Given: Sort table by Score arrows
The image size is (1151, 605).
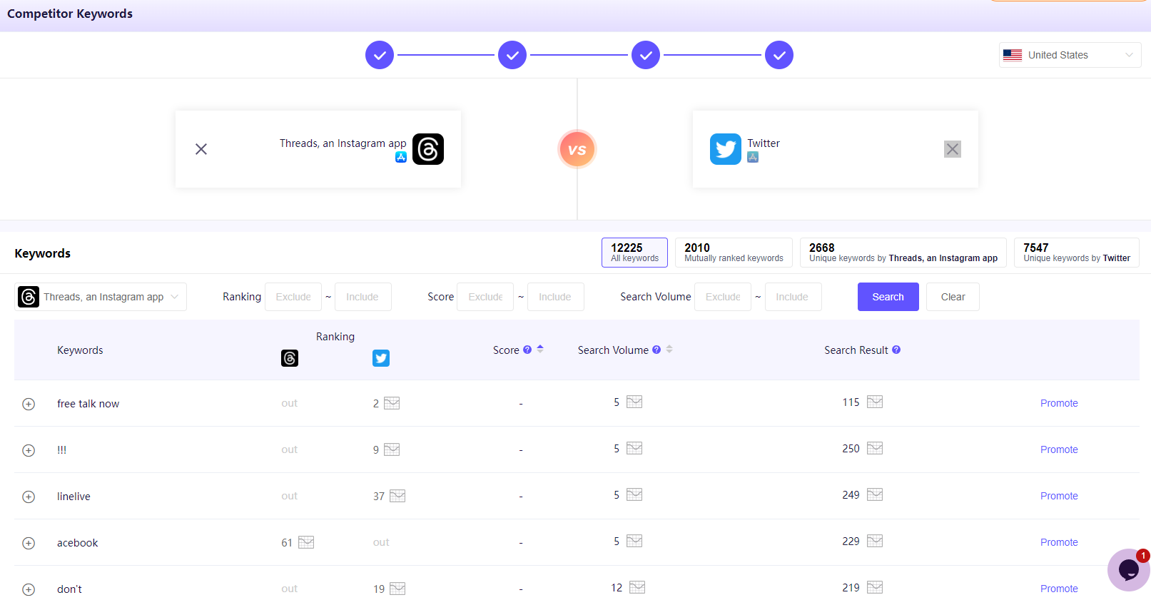Looking at the screenshot, I should (x=540, y=349).
